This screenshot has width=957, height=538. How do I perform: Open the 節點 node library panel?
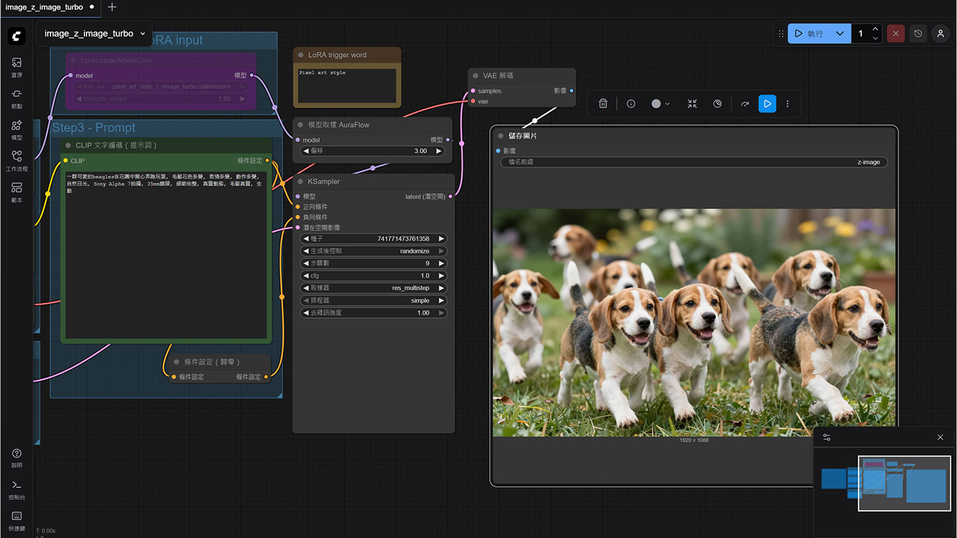click(x=17, y=98)
